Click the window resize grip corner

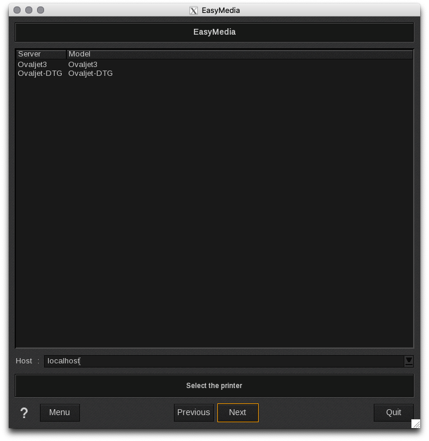pyautogui.click(x=415, y=423)
